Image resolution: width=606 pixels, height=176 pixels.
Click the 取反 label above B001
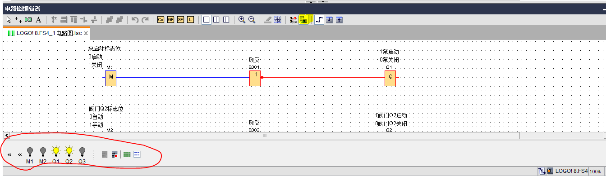(254, 60)
